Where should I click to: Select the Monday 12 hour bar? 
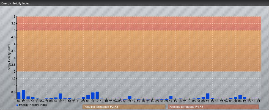point(60,96)
